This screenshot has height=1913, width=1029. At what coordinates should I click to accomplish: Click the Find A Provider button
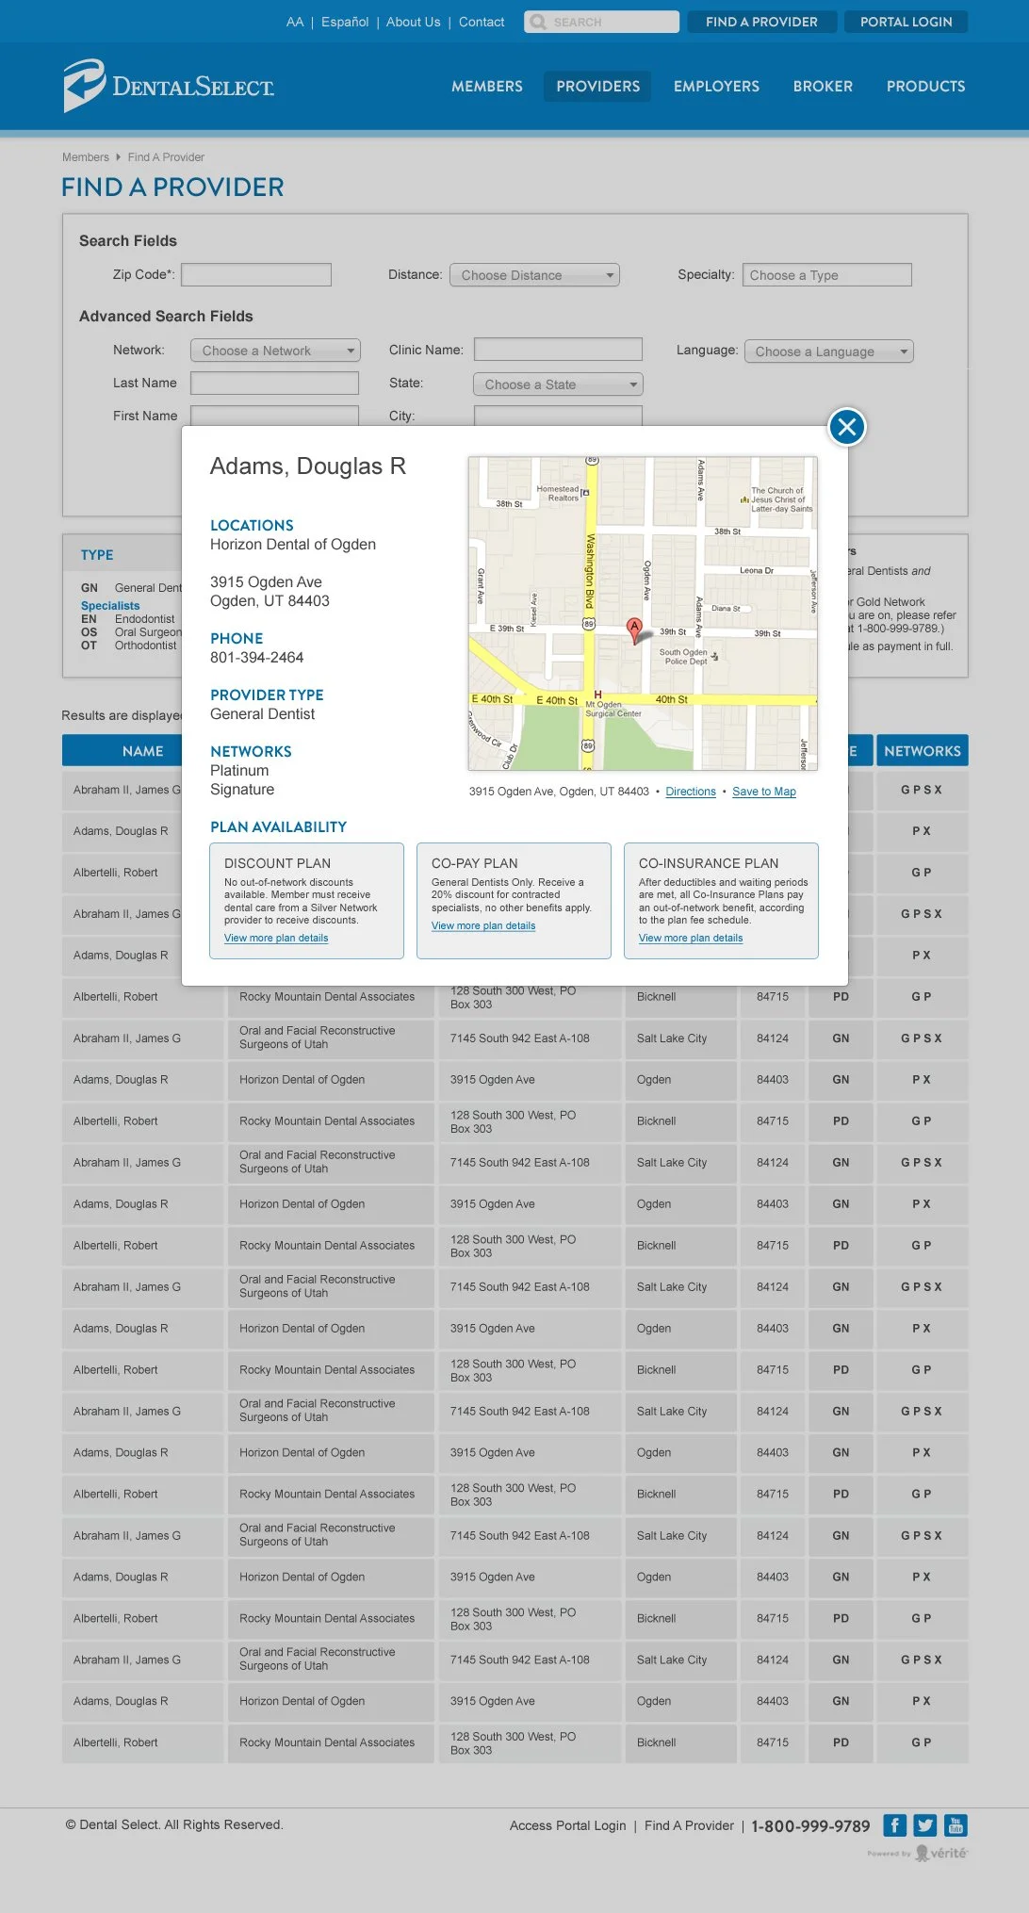tap(761, 22)
